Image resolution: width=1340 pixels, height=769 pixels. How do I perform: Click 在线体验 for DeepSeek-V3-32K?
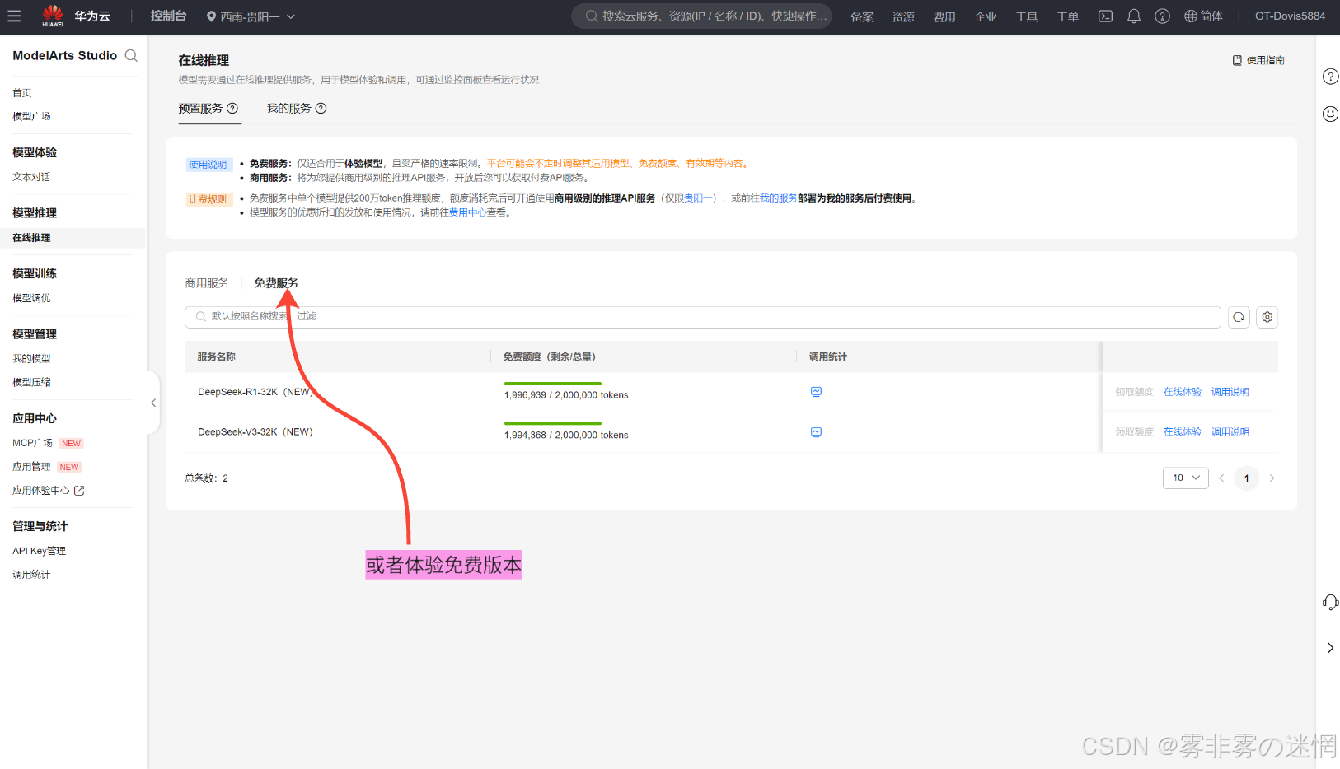click(x=1183, y=432)
